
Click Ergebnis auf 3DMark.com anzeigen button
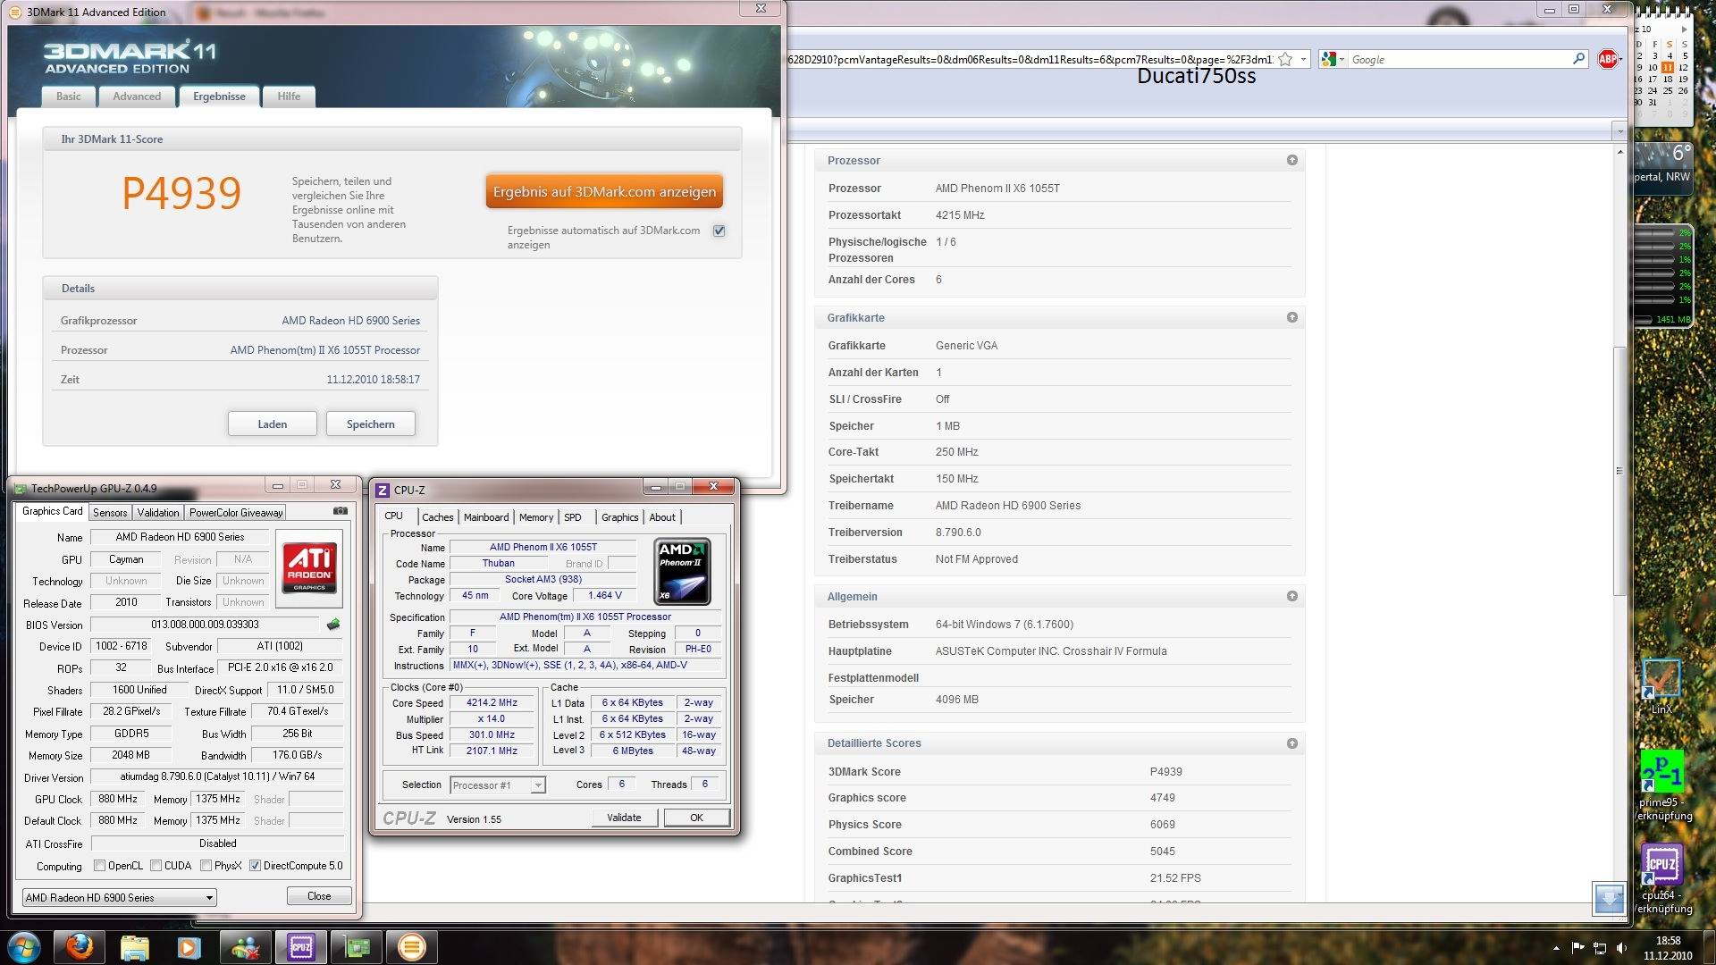[x=604, y=191]
